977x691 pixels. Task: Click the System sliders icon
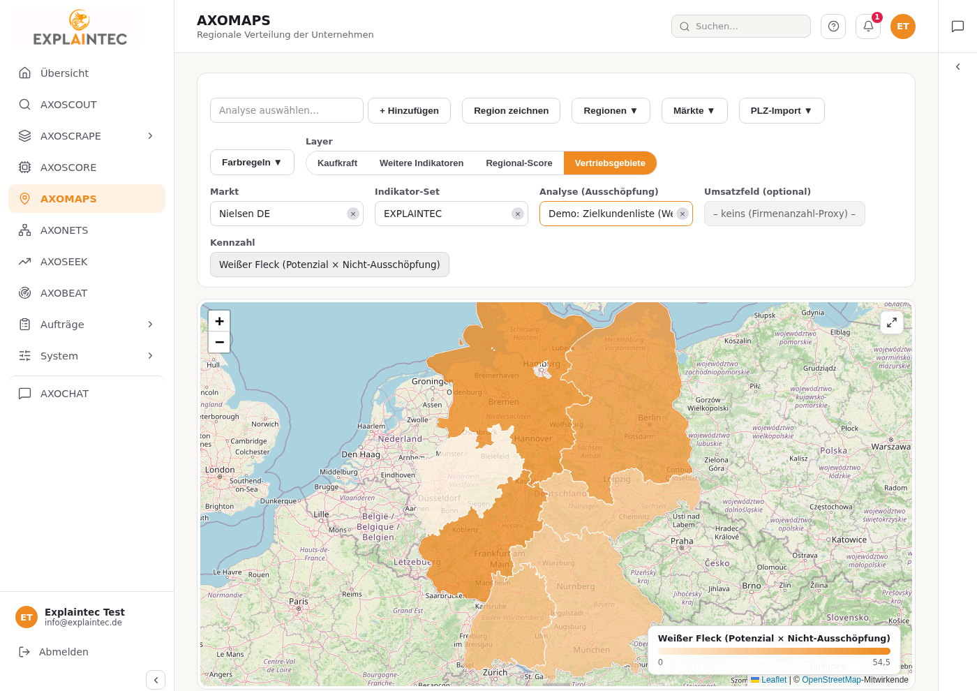tap(25, 356)
